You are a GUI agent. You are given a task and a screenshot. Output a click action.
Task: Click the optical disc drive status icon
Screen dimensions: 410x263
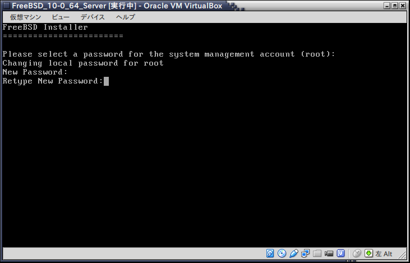pyautogui.click(x=282, y=253)
